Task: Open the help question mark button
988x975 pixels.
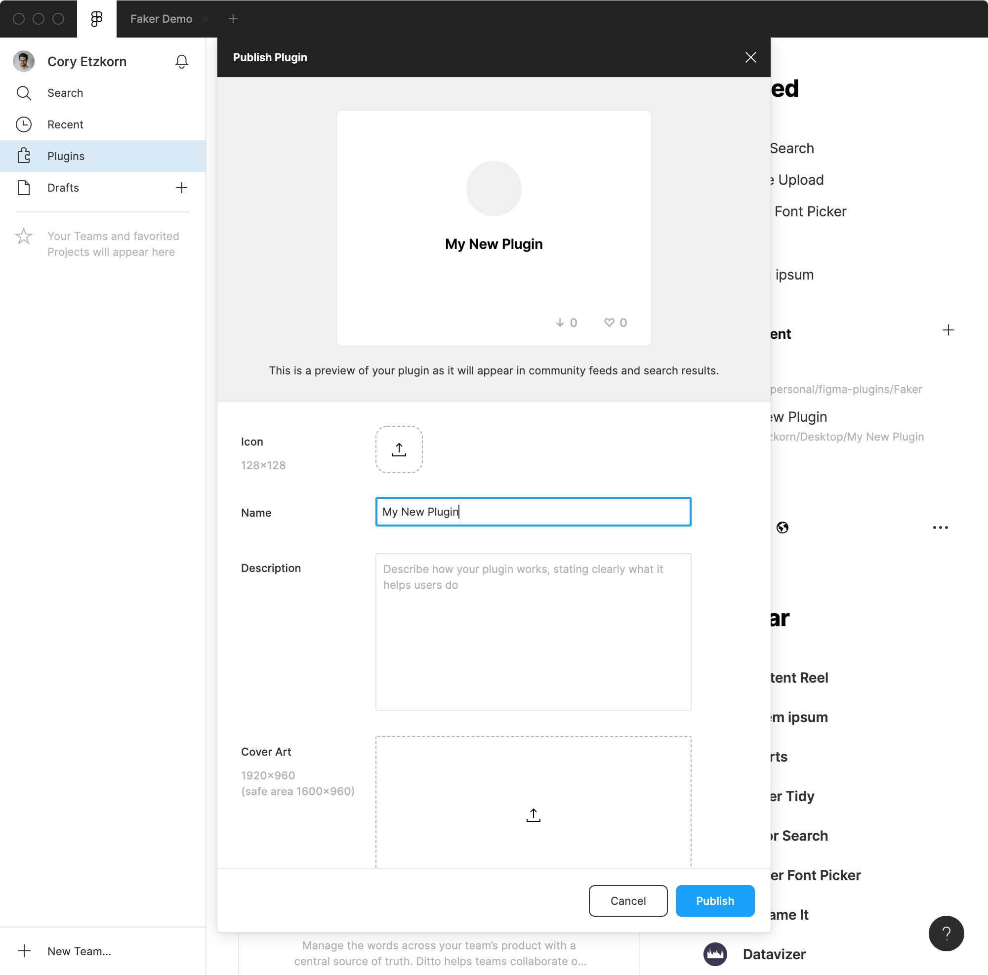Action: [946, 934]
